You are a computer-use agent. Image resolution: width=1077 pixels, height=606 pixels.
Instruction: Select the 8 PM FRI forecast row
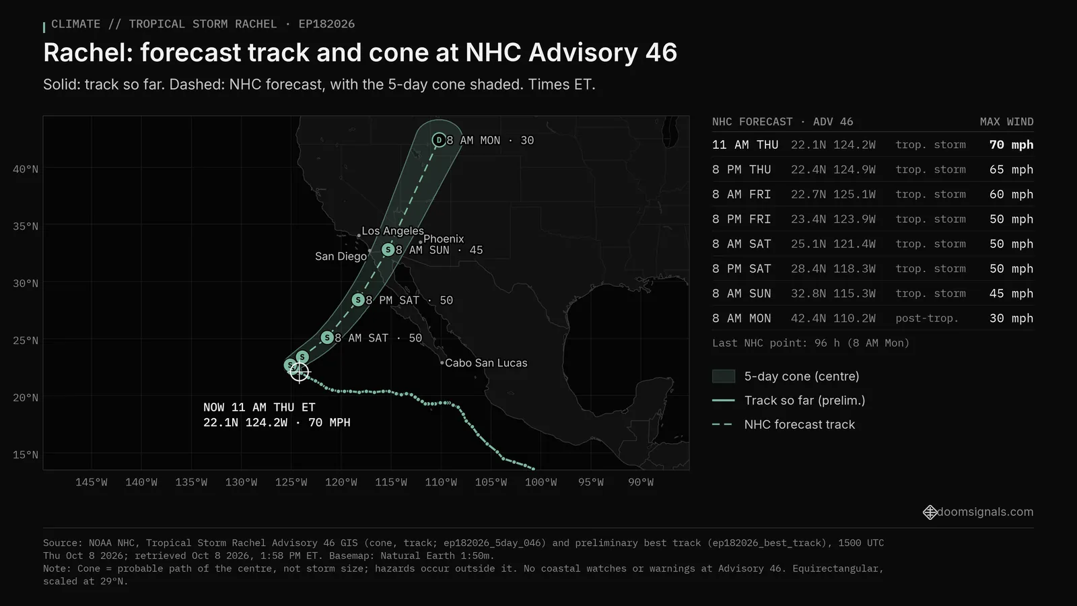pos(873,220)
